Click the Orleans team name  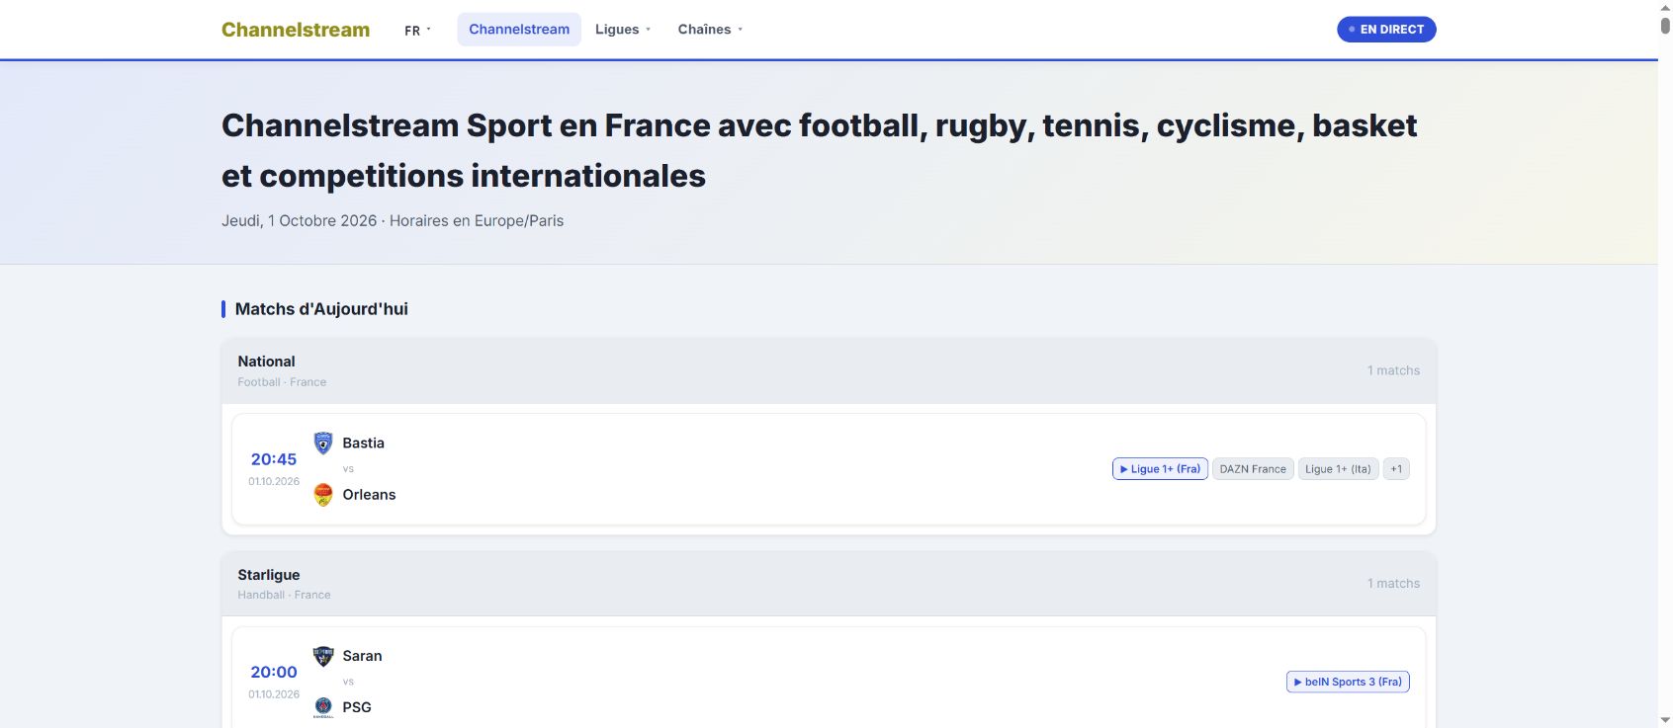point(369,495)
